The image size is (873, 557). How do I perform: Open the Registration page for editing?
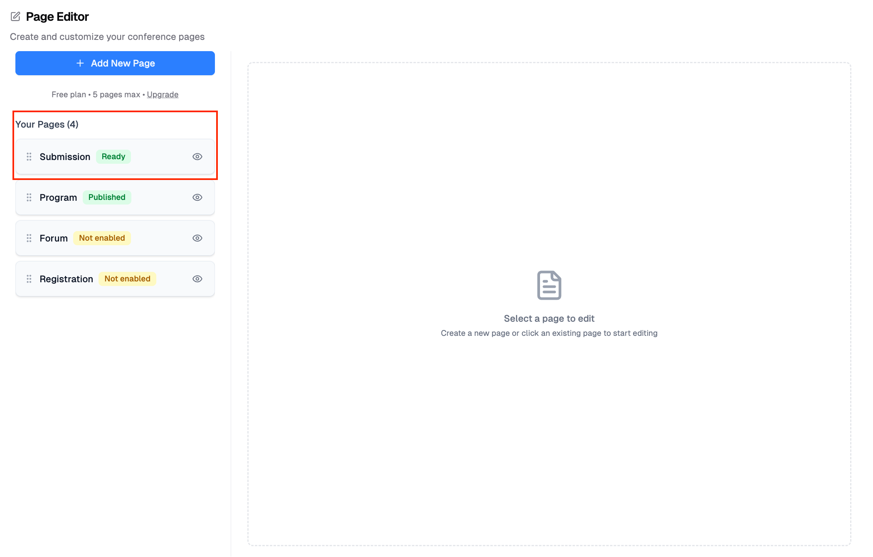66,279
